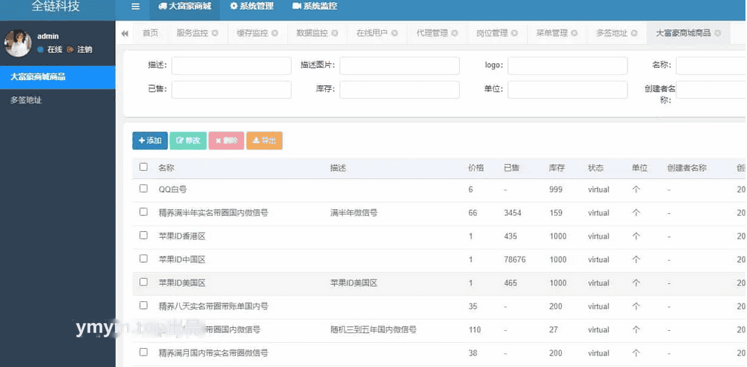Click the admin avatar picture
Viewport: 747px width, 367px height.
tap(18, 43)
